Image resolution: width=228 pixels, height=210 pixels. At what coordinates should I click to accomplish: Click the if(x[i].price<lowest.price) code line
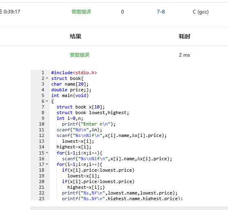click(x=98, y=170)
